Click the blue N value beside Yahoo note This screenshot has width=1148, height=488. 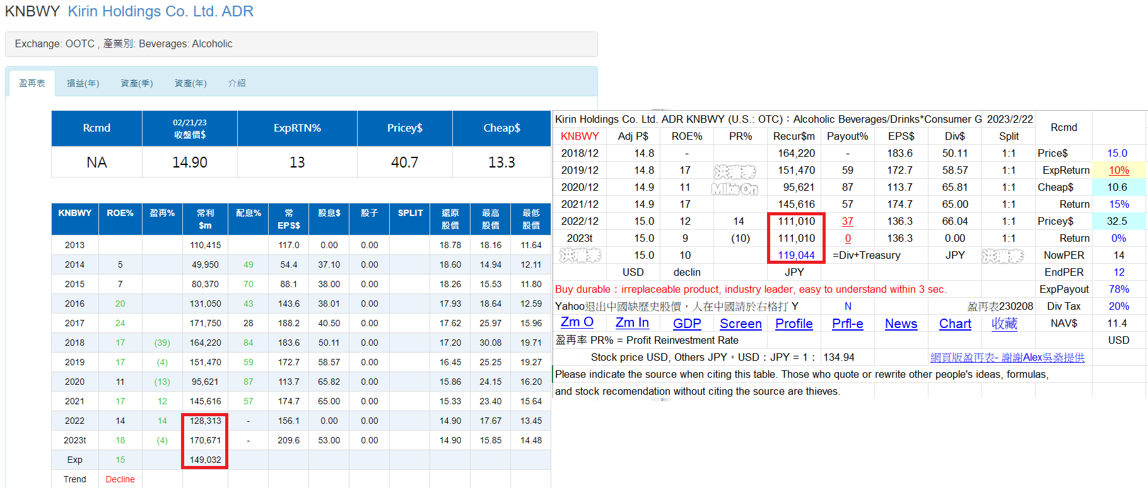848,306
